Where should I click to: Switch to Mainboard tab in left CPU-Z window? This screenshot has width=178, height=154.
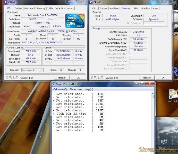[x=30, y=8]
